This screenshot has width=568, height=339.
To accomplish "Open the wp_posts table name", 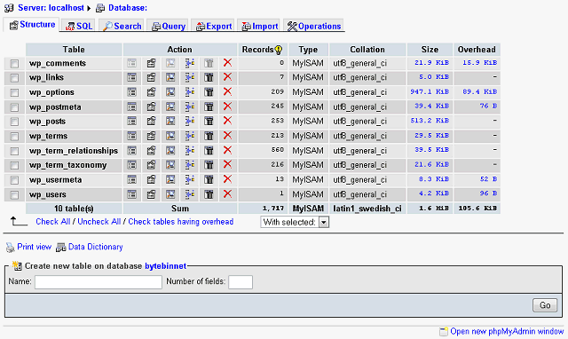I will (x=47, y=122).
